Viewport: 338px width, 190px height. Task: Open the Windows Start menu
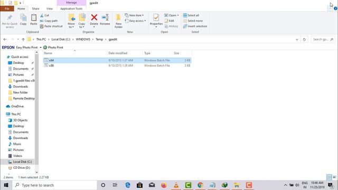click(x=6, y=185)
